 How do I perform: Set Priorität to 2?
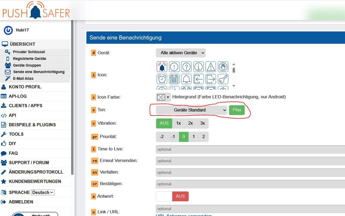pyautogui.click(x=204, y=137)
